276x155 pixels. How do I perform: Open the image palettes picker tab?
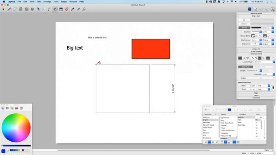[16, 108]
